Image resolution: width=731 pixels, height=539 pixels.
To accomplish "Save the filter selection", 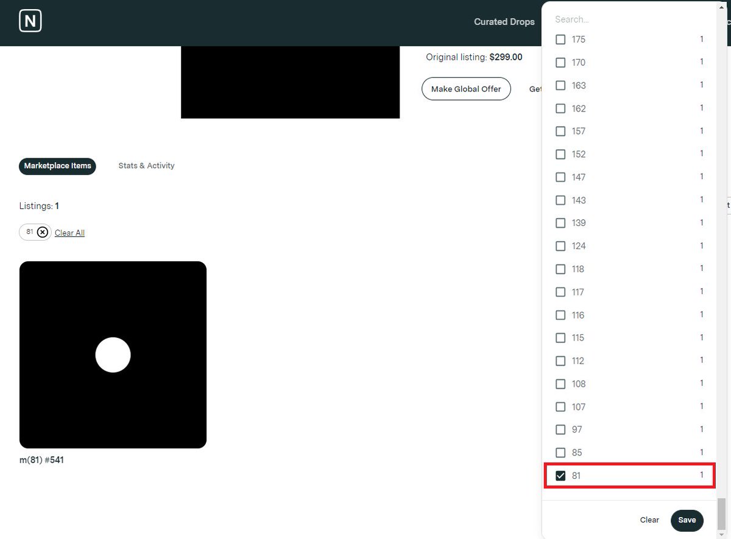I will 687,520.
